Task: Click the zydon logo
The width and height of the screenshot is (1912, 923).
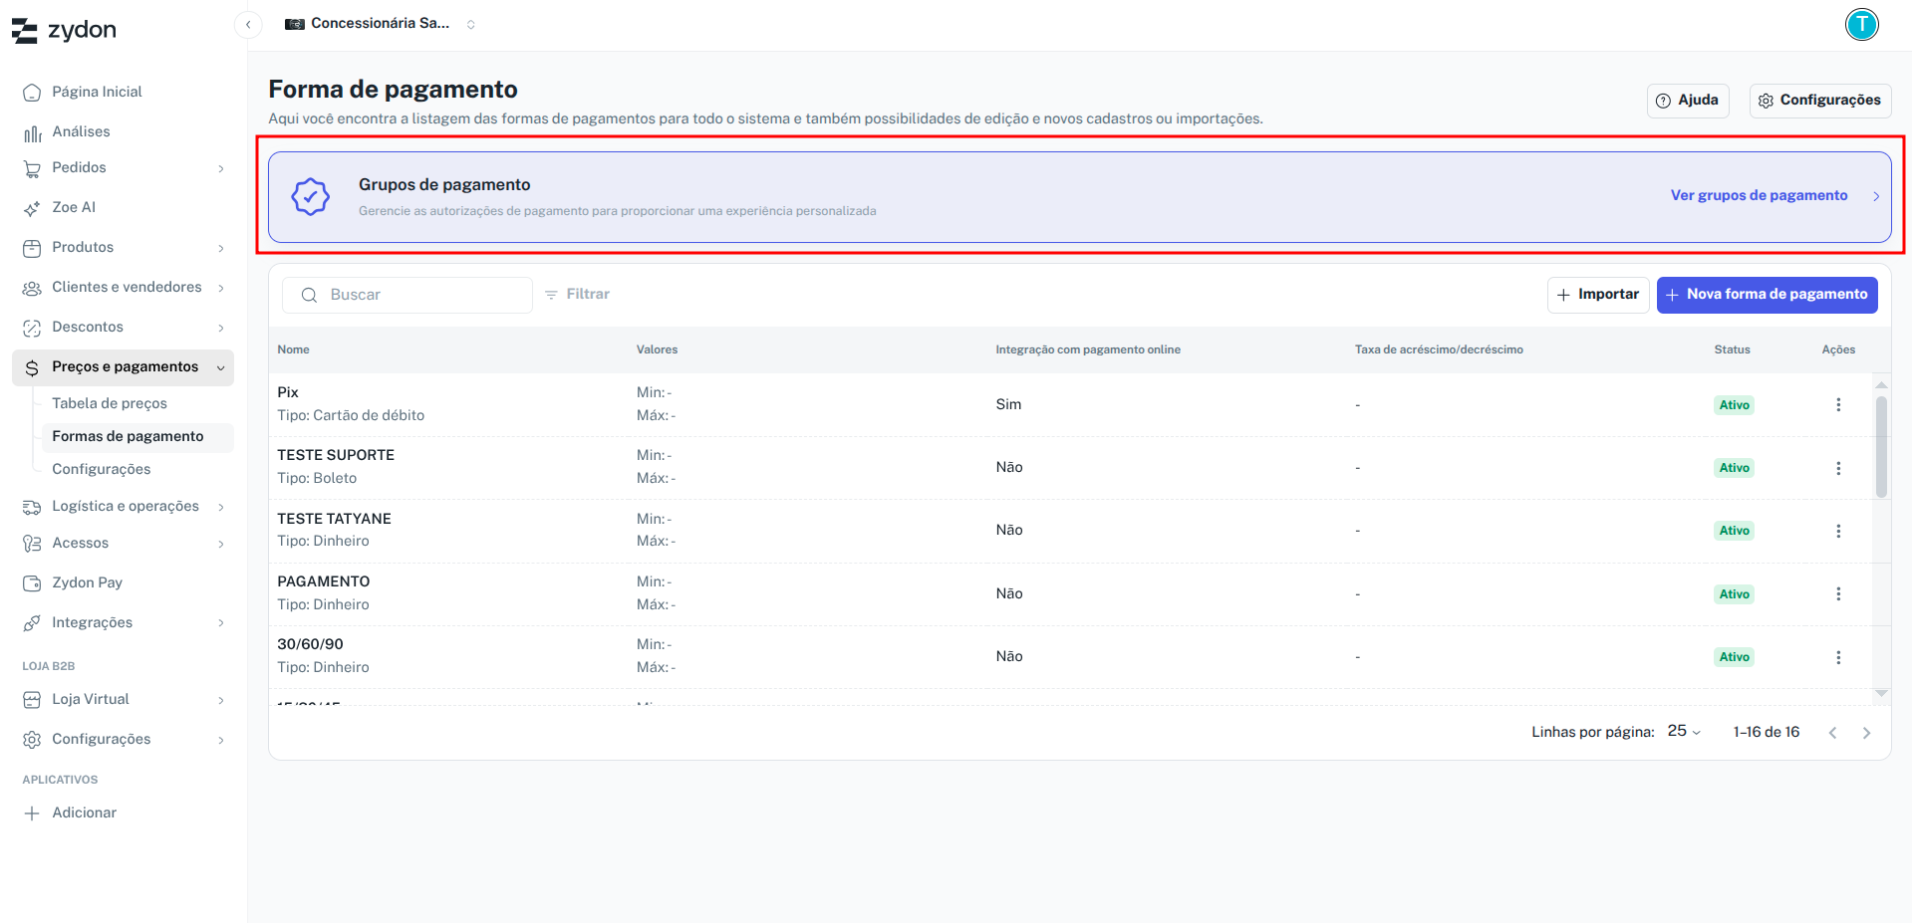Action: click(64, 30)
